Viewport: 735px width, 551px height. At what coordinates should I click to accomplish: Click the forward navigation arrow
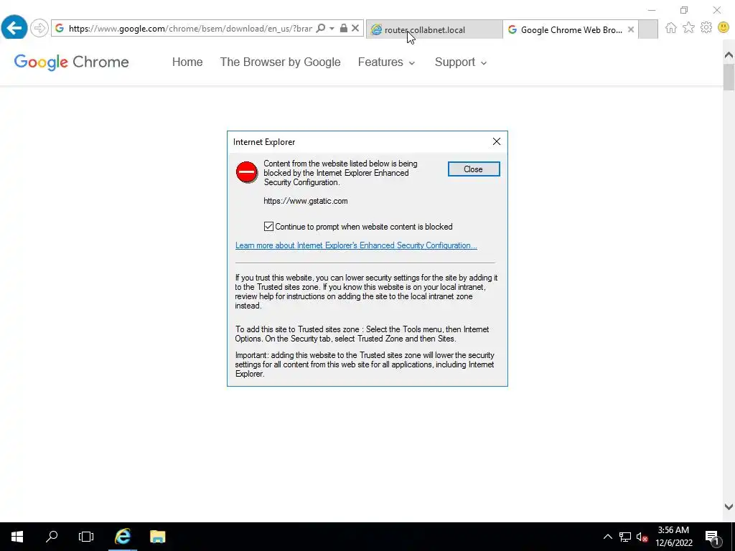[39, 29]
